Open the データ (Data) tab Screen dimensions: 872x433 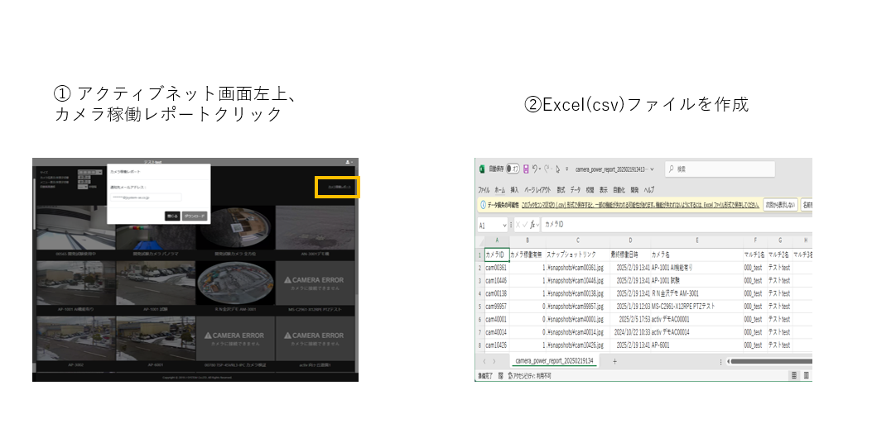pos(576,190)
